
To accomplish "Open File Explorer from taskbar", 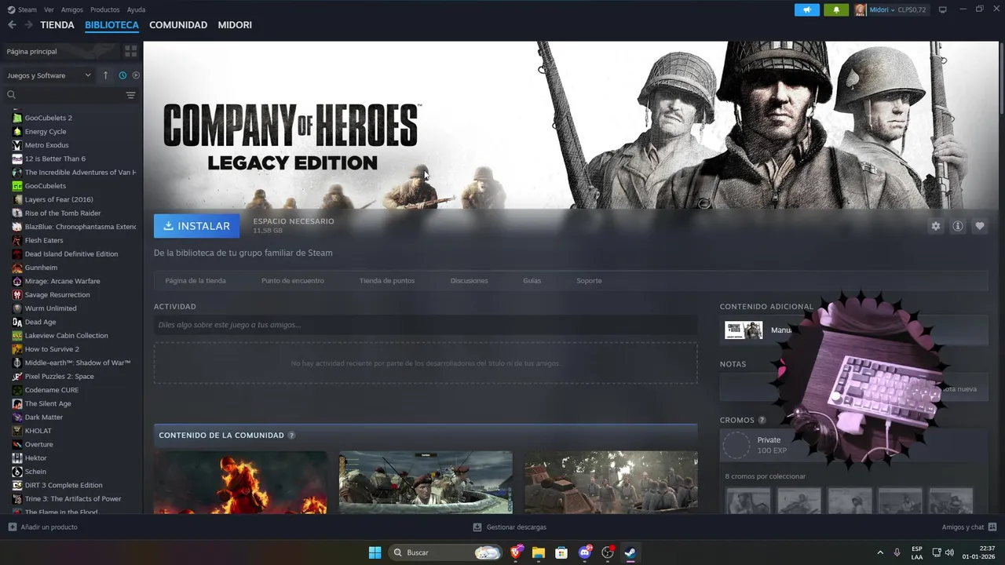I will (539, 552).
